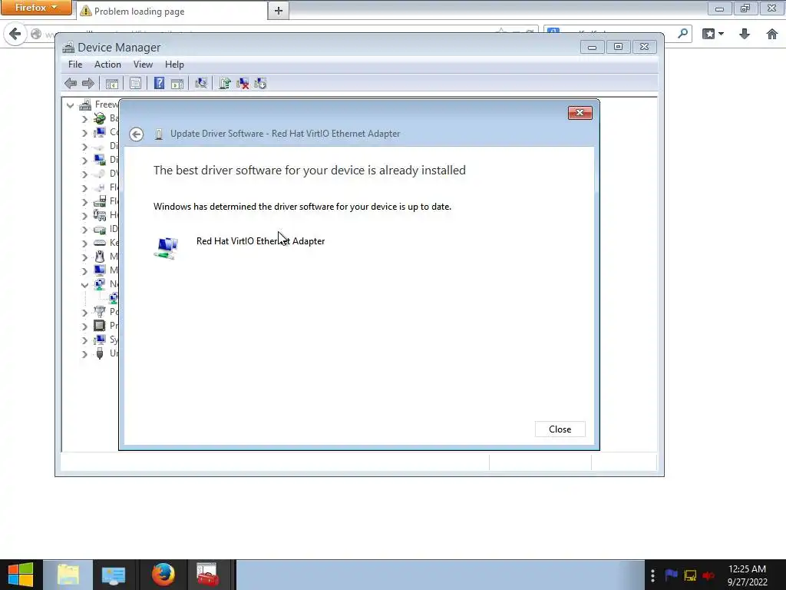
Task: Click the Firefox Home icon
Action: click(x=772, y=34)
